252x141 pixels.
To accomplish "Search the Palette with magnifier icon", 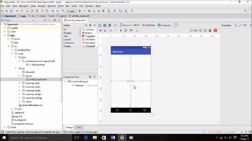I will coord(86,25).
